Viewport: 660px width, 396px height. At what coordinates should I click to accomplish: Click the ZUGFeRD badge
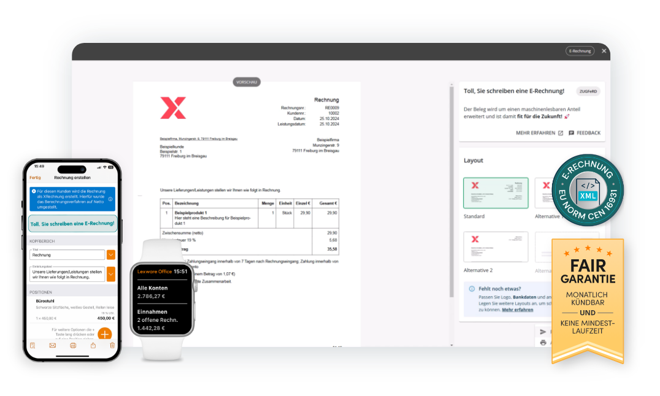[x=588, y=91]
